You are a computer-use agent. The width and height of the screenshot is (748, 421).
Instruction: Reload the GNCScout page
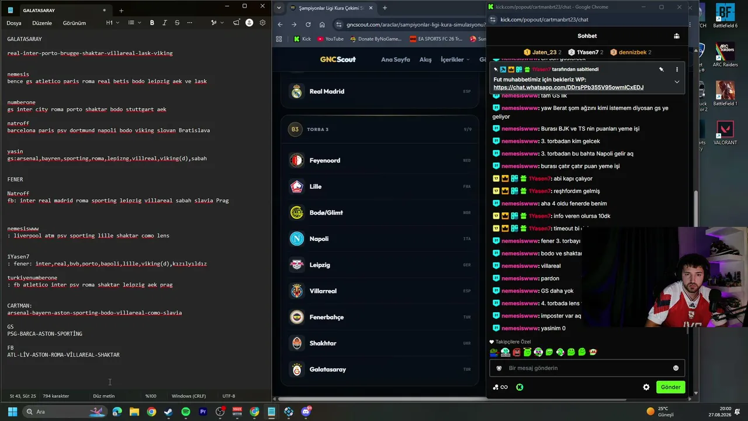308,25
